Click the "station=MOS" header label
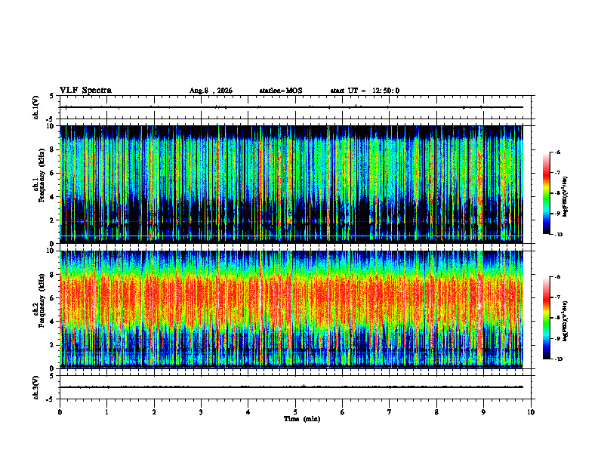This screenshot has height=462, width=598. pos(281,91)
